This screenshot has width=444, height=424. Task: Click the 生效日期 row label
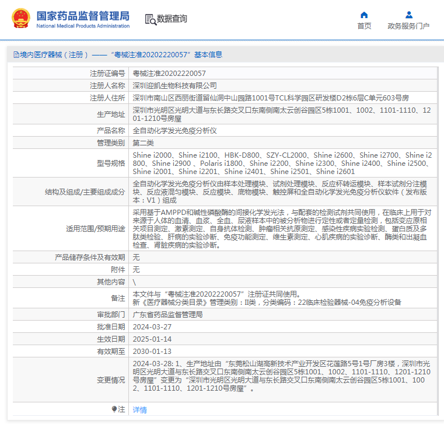click(x=111, y=339)
